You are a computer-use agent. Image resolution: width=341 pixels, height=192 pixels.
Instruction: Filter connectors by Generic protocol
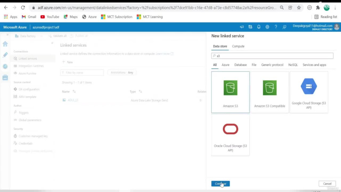pos(272,65)
